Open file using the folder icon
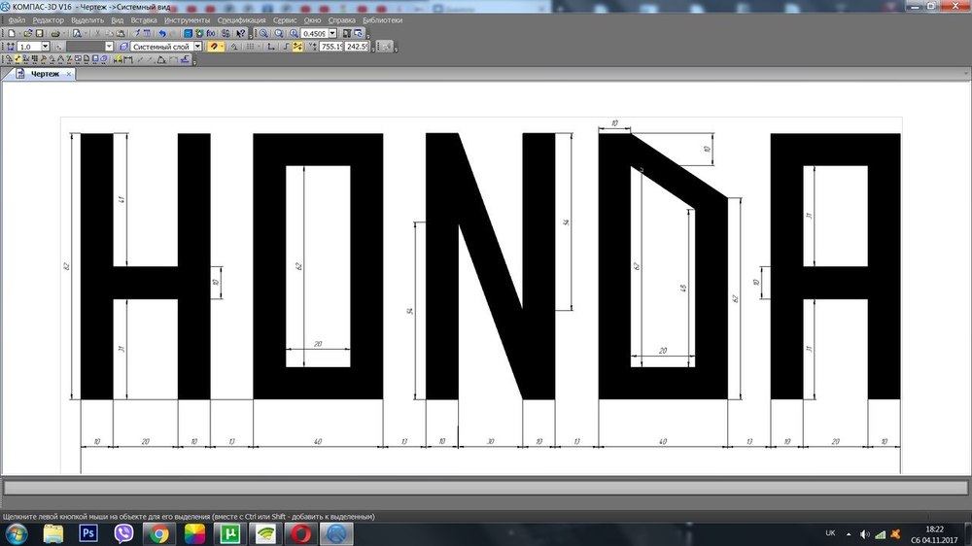972x546 pixels. pyautogui.click(x=28, y=33)
